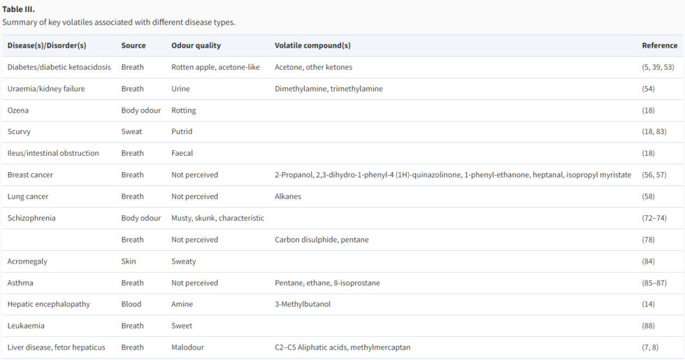This screenshot has height=360, width=685.
Task: Open reference (54) for uraemia/kidney failure
Action: [x=650, y=89]
